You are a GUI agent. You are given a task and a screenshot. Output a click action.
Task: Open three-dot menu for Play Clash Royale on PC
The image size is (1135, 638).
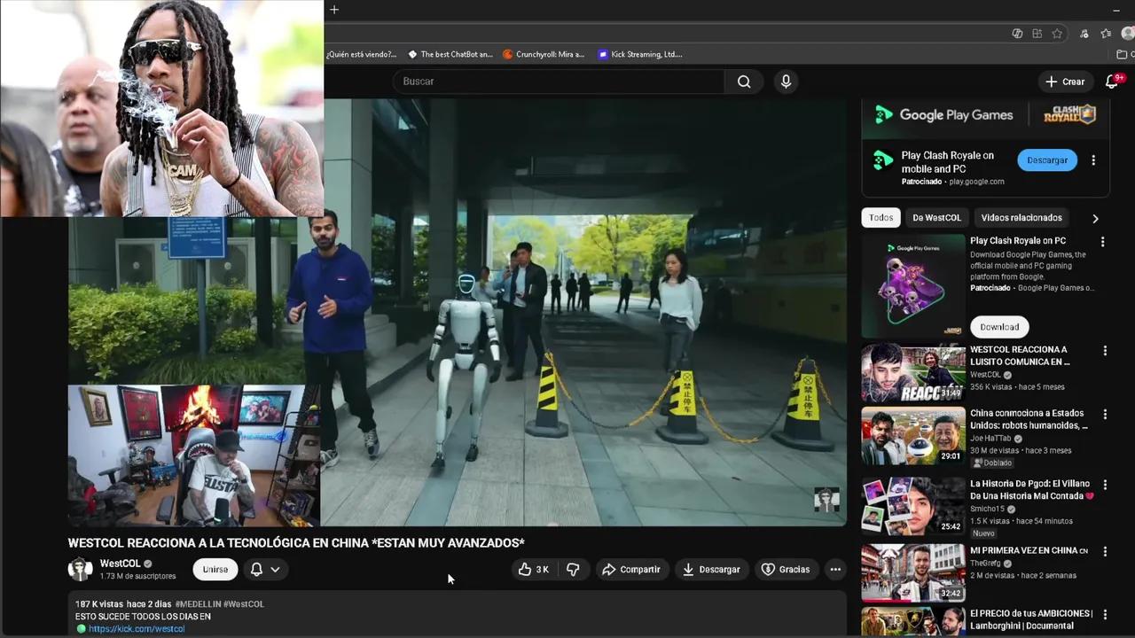[1102, 242]
